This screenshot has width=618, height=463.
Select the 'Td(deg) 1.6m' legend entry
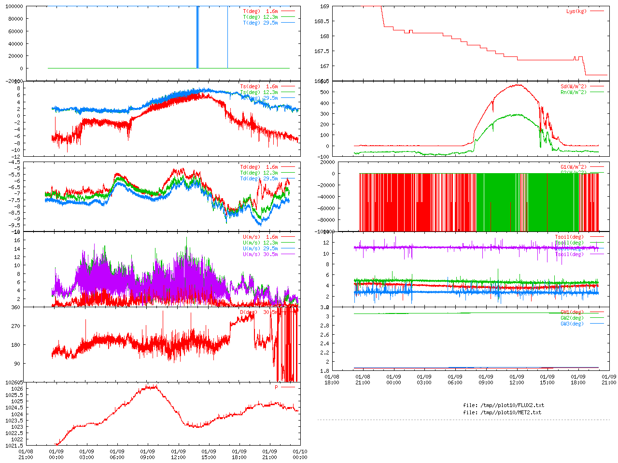click(259, 167)
